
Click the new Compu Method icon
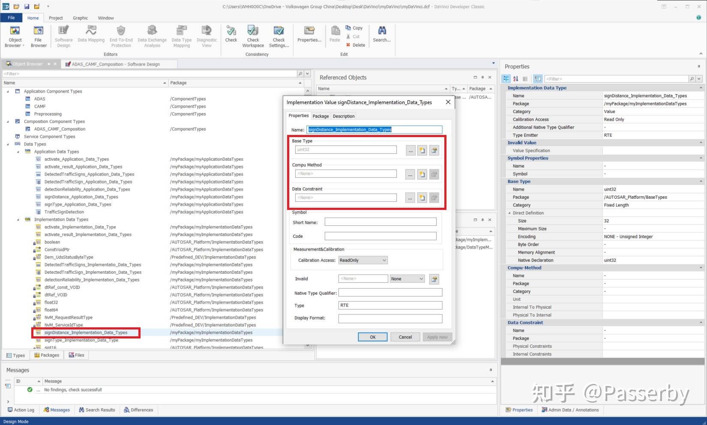click(422, 174)
